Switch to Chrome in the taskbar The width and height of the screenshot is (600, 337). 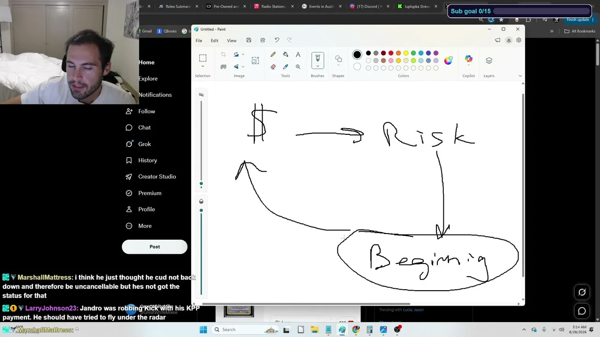tap(356, 330)
